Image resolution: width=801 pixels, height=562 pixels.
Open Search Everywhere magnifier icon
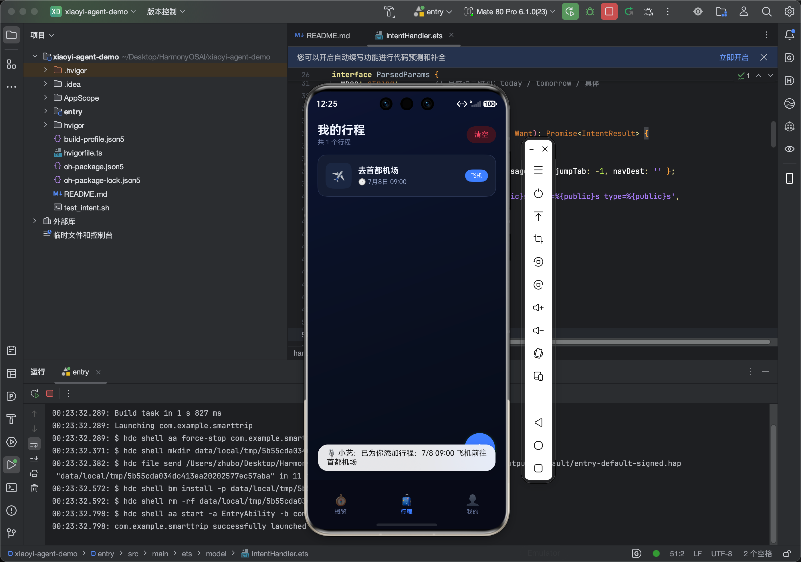point(766,11)
